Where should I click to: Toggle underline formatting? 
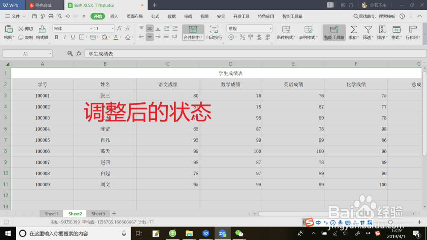tap(73, 37)
